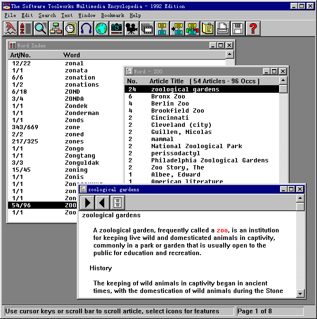Select 'Cleveland (city)' article entry
317x319 pixels.
click(x=202, y=125)
